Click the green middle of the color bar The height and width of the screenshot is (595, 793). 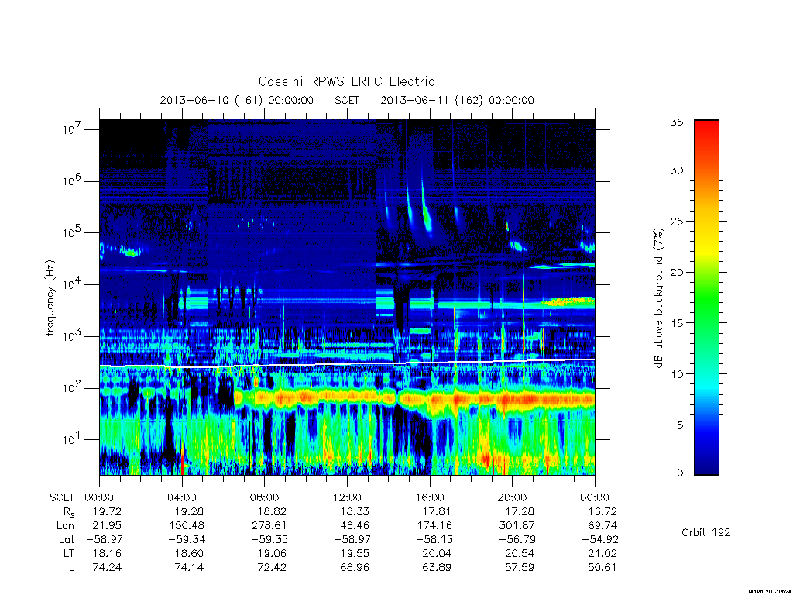coord(706,298)
